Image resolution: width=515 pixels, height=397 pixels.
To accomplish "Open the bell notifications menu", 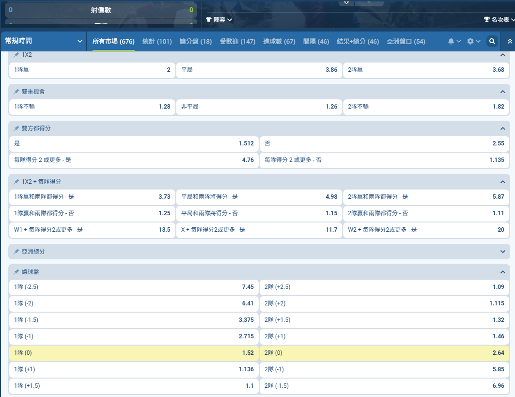I will click(x=454, y=42).
